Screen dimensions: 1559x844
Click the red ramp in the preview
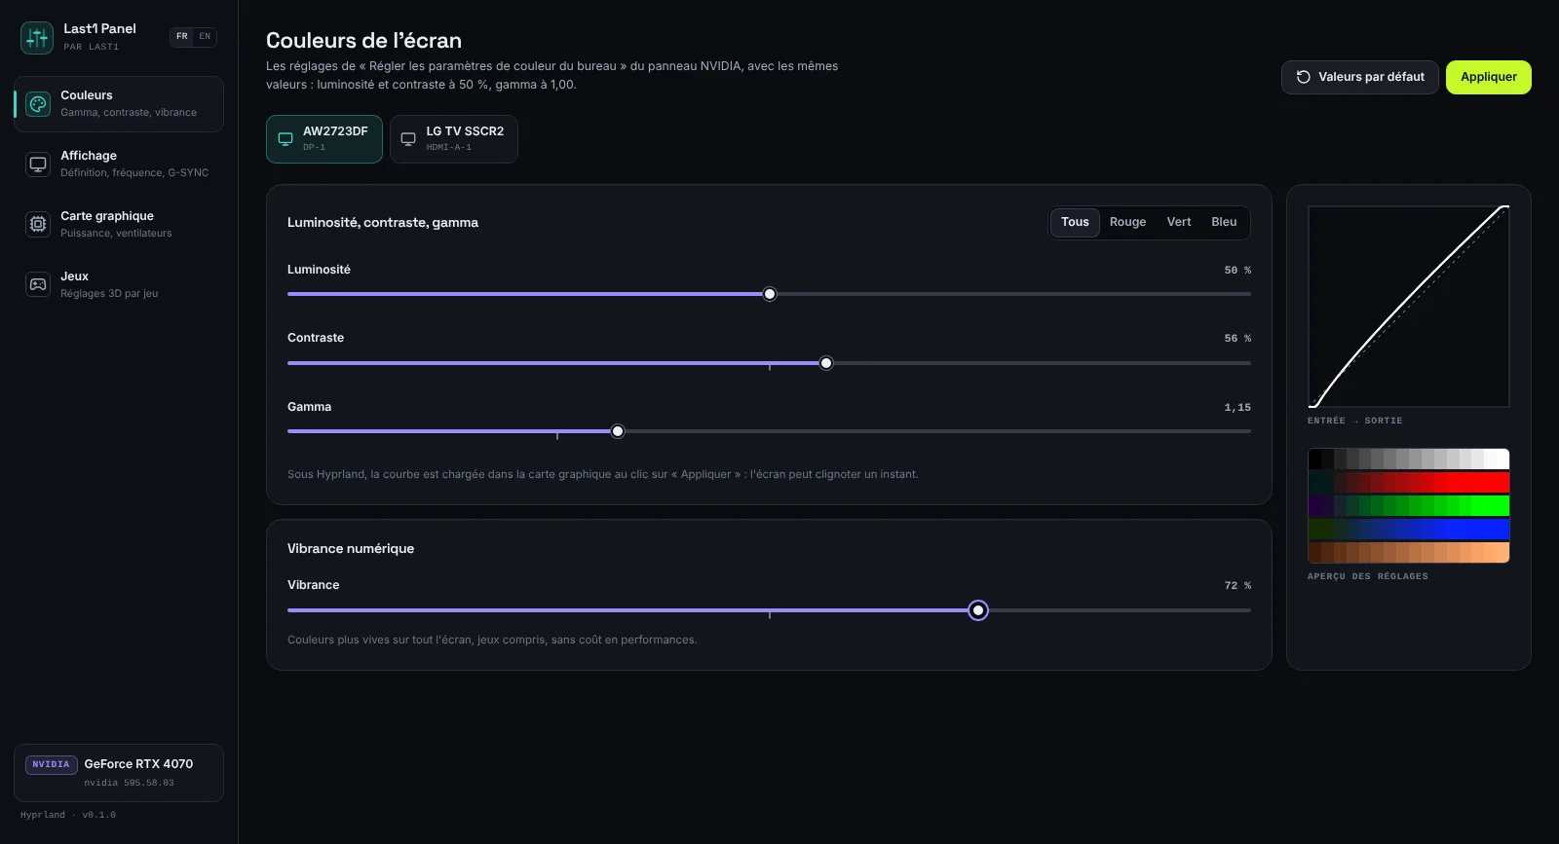(x=1409, y=483)
